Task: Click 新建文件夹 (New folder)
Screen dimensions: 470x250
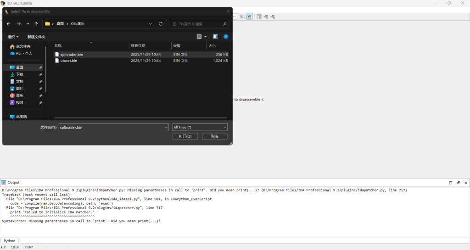Action: pos(36,37)
